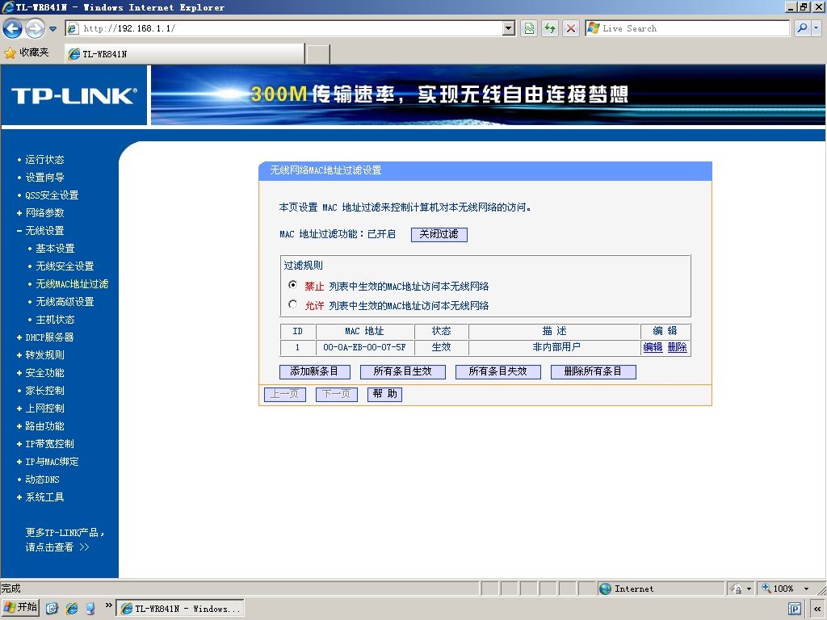Expand the 网络参数 menu

tap(44, 213)
